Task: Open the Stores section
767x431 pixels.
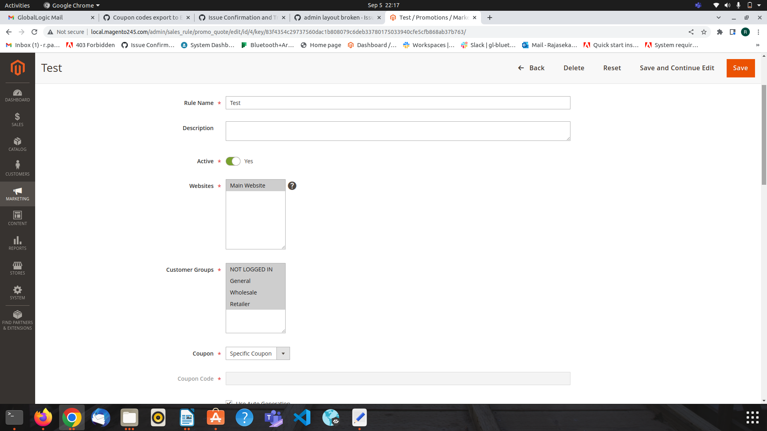Action: point(17,267)
